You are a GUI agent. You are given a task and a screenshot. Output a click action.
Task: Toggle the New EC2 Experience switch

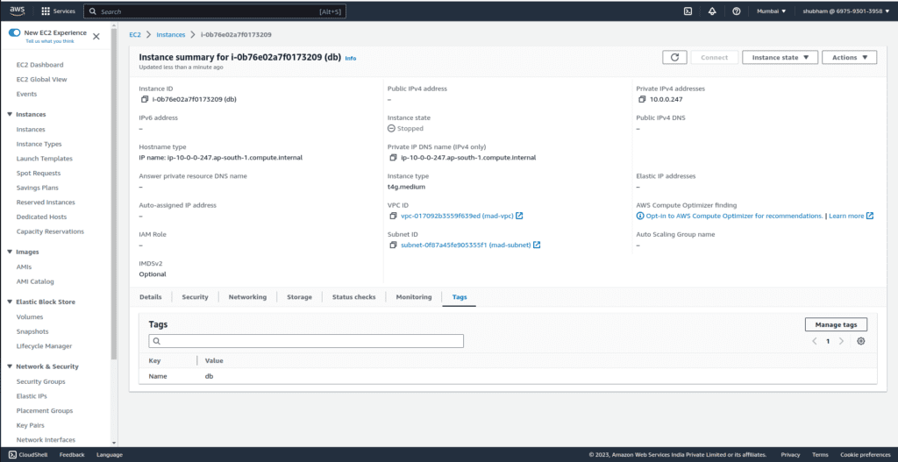coord(14,32)
